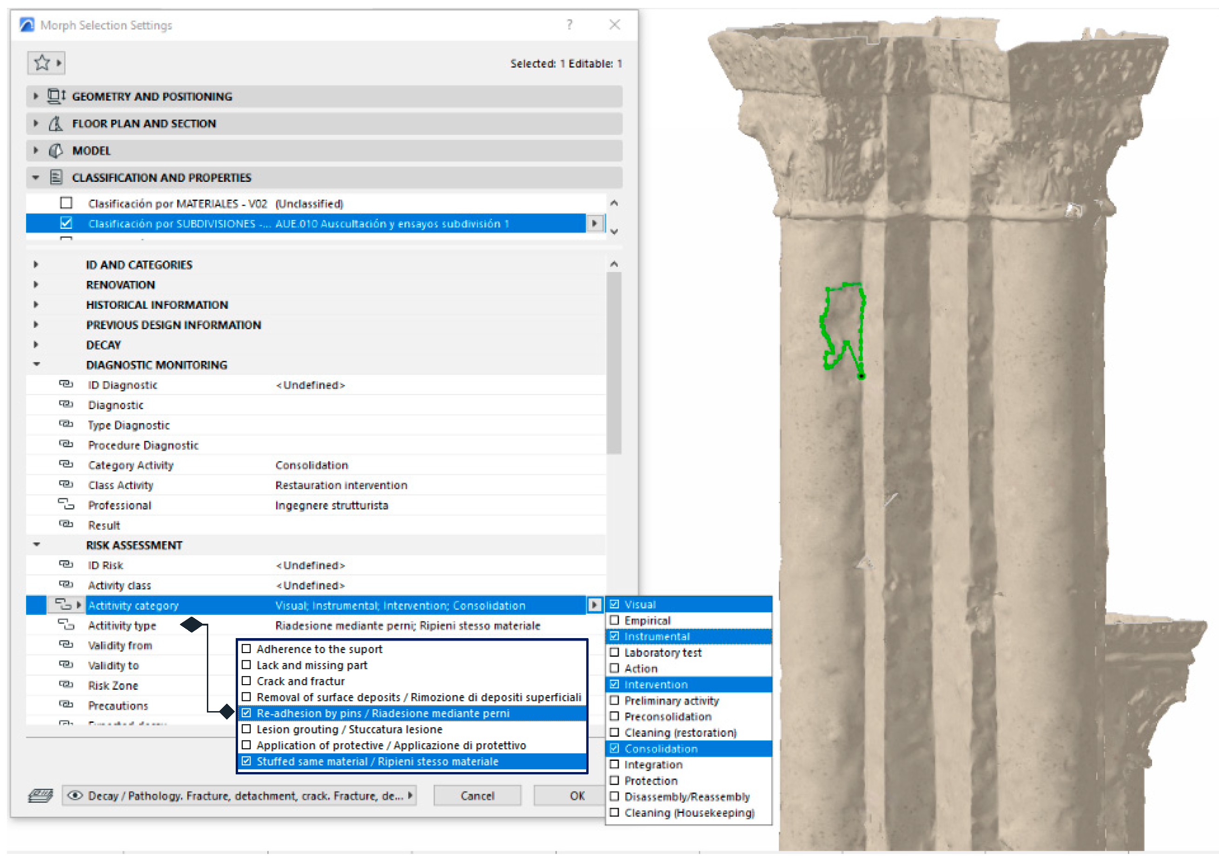The width and height of the screenshot is (1219, 866).
Task: Uncheck Consolidation in the activity category list
Action: pyautogui.click(x=615, y=748)
